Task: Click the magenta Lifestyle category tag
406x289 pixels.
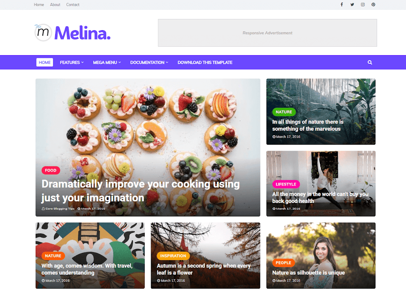Action: click(x=286, y=184)
